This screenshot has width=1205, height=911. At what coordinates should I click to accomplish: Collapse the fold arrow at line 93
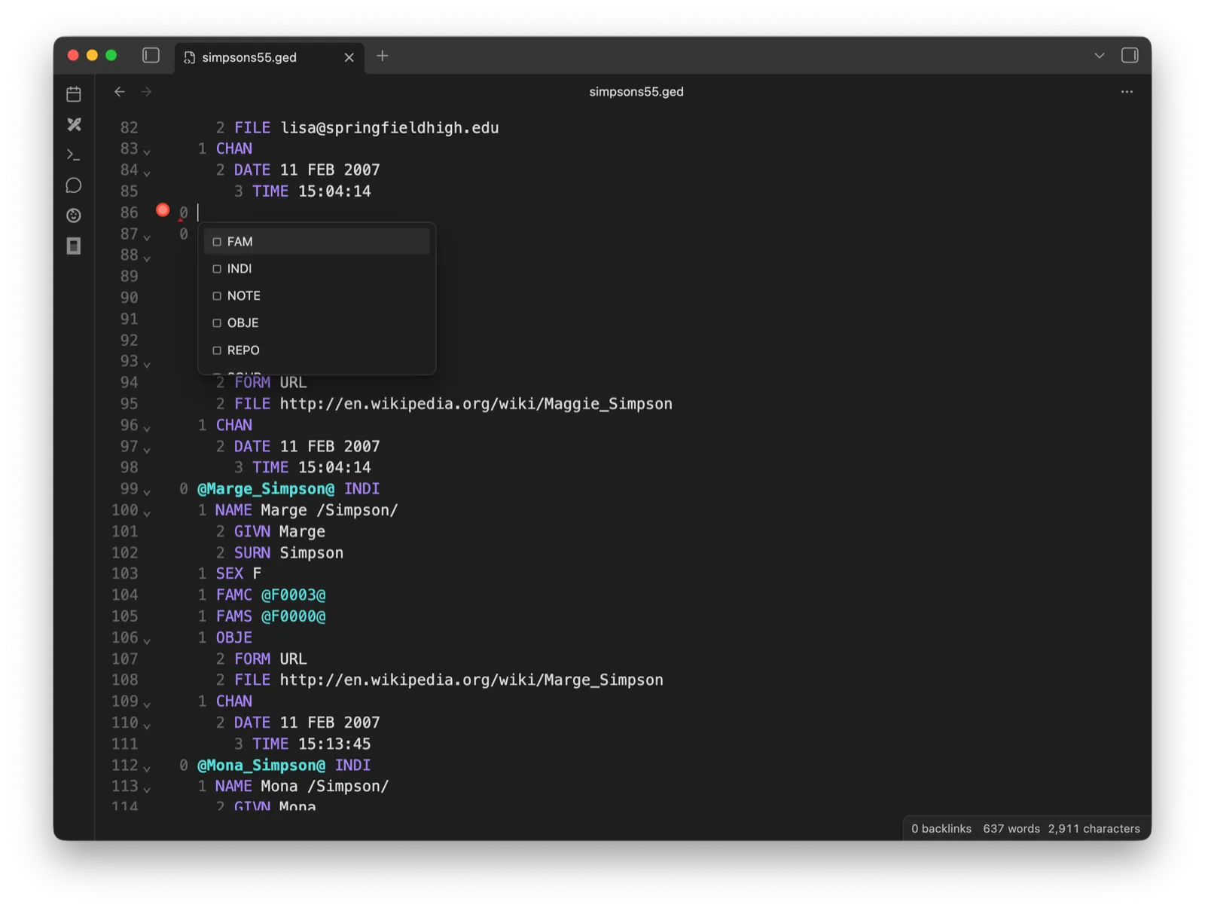147,364
